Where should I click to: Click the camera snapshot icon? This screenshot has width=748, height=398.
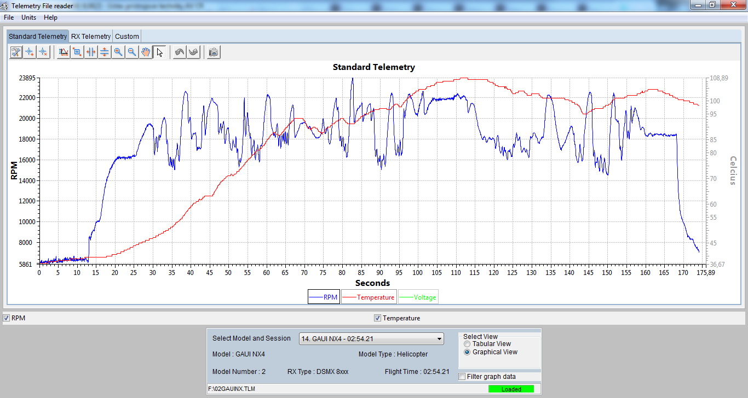tap(214, 52)
